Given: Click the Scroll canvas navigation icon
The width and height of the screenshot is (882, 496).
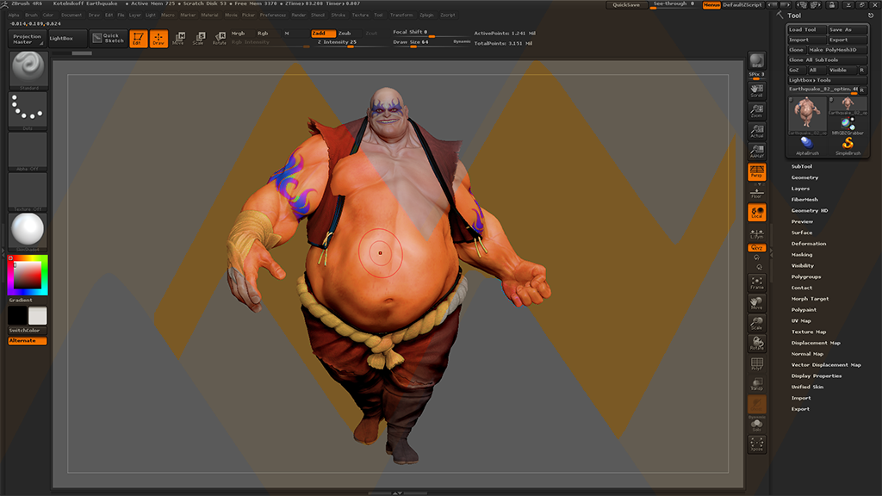Looking at the screenshot, I should coord(756,90).
